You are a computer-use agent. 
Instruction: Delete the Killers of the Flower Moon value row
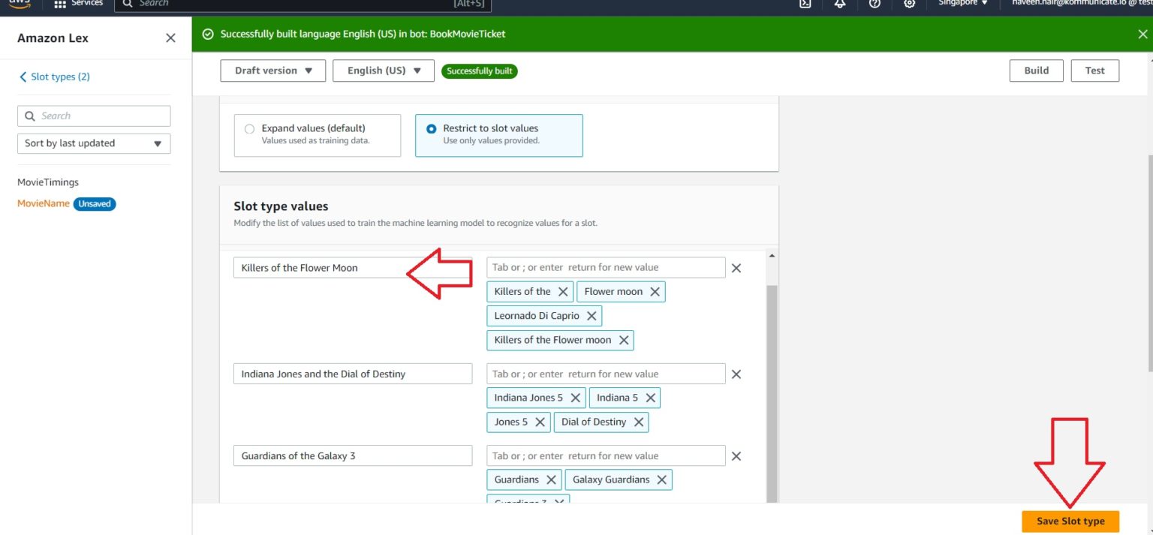pyautogui.click(x=736, y=268)
